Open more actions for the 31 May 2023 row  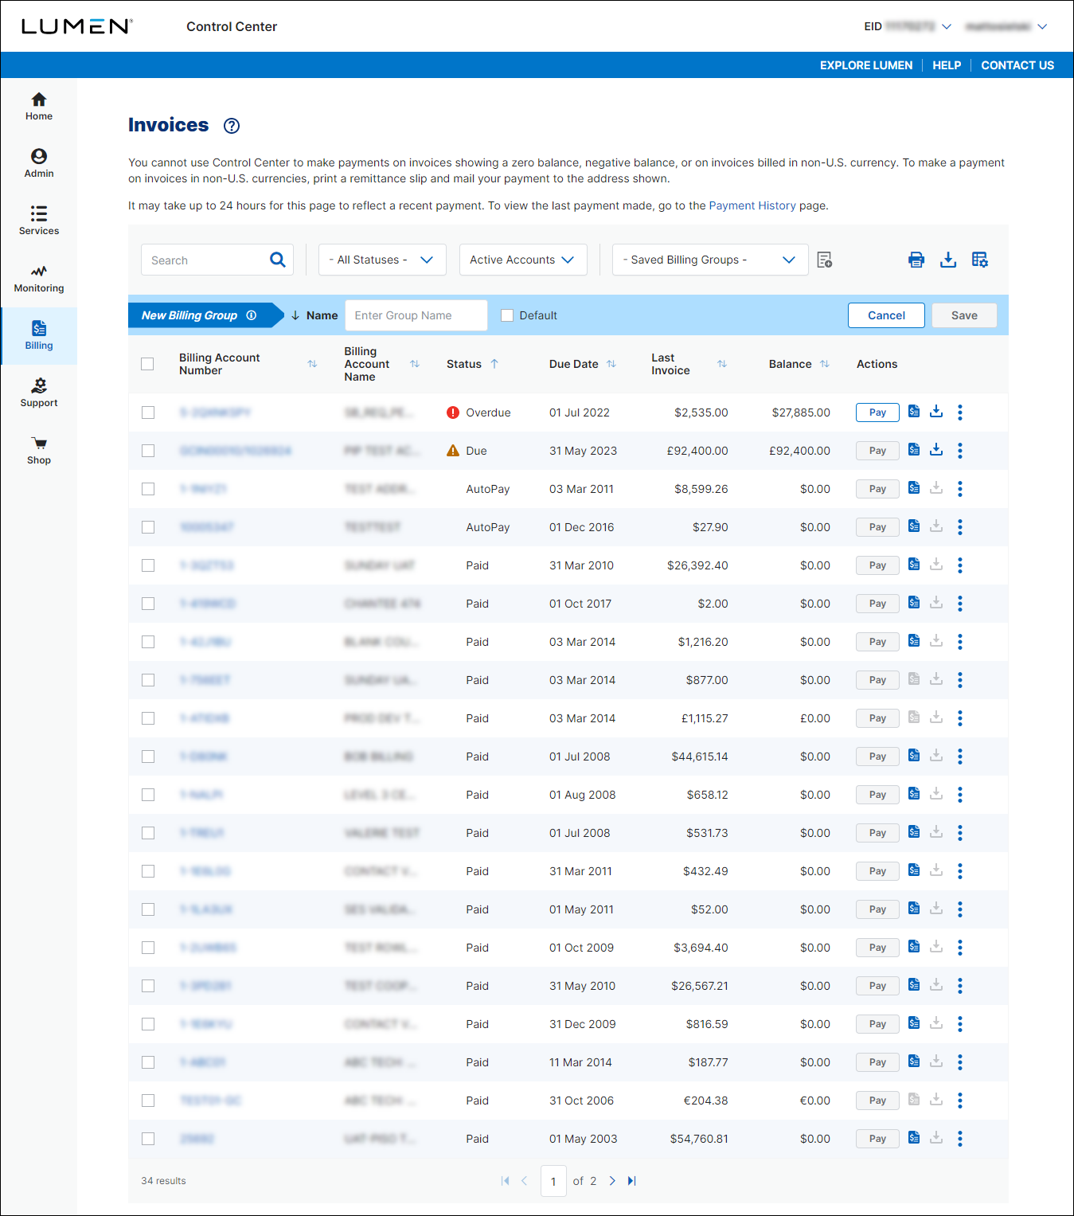(960, 451)
